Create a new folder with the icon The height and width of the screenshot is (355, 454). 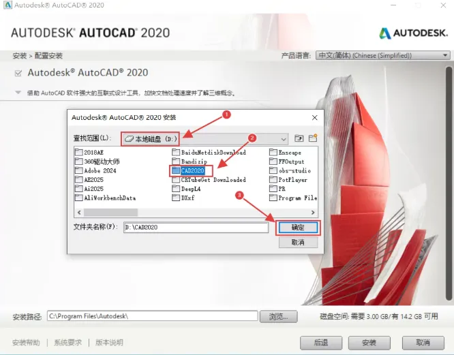[313, 138]
